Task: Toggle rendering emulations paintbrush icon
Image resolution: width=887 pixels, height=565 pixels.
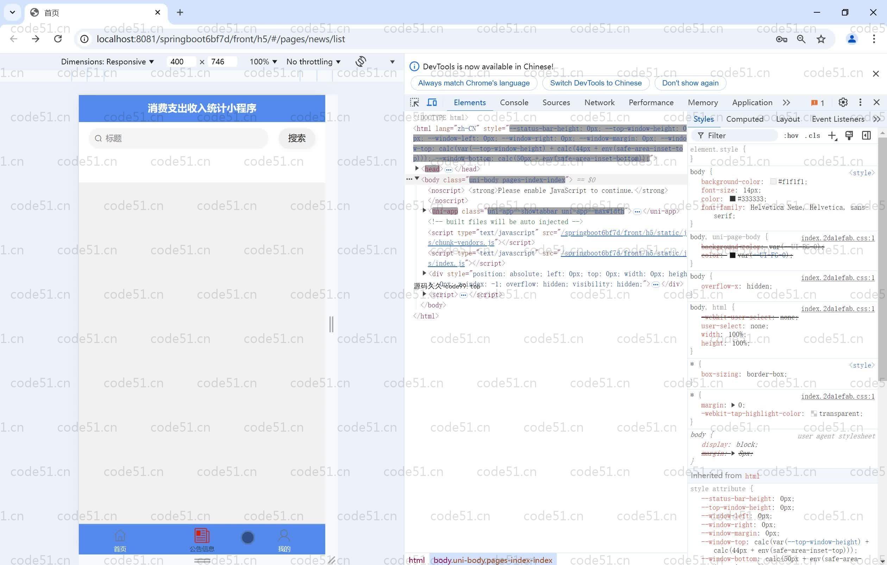Action: coord(849,135)
